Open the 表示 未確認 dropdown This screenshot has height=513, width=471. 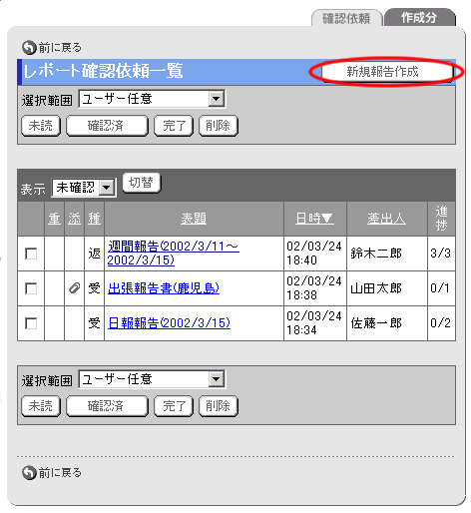84,188
